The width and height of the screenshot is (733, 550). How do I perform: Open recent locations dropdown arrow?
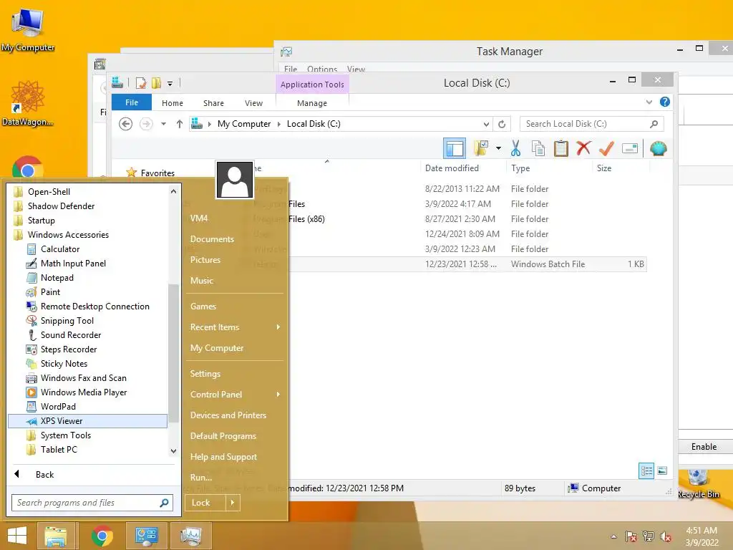[164, 124]
